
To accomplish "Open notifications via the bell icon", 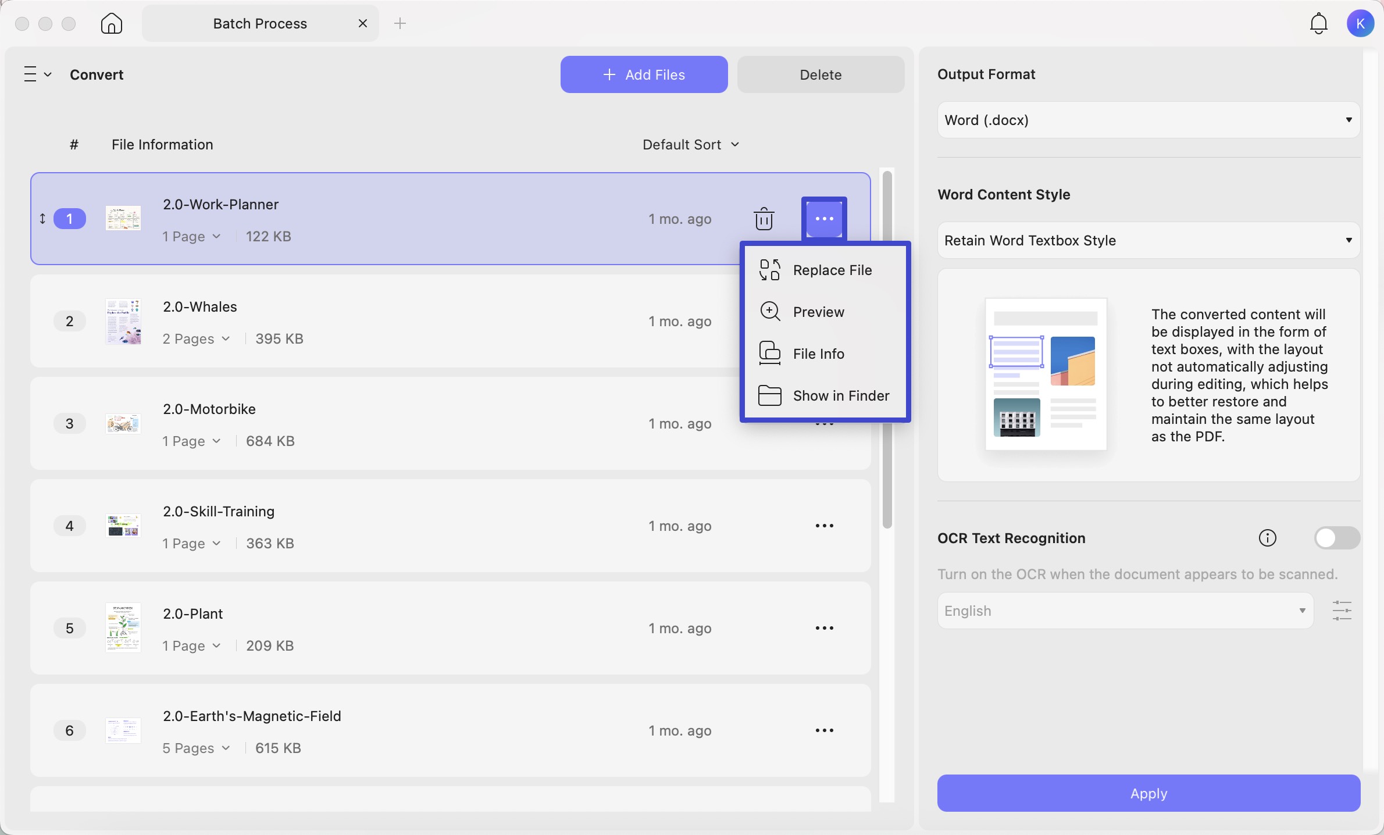I will click(x=1318, y=24).
